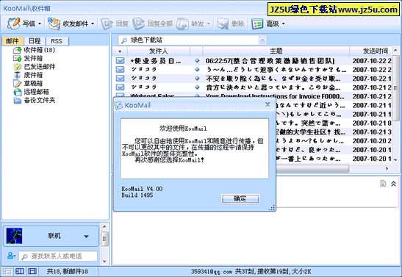The height and width of the screenshot is (277, 402).
Task: Open the 转发 dropdown arrow
Action: (x=208, y=24)
